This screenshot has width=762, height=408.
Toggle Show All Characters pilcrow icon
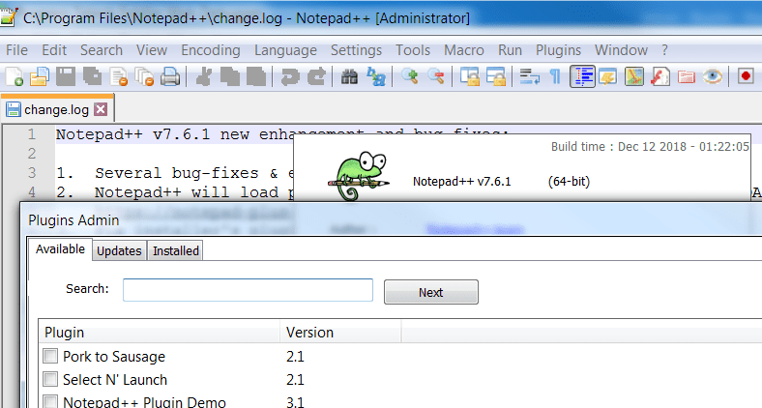click(555, 76)
